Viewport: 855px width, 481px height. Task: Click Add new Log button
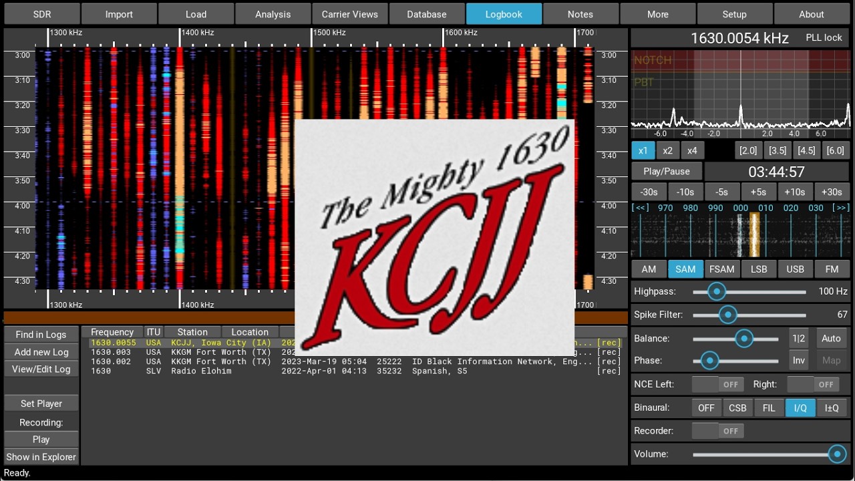[x=41, y=352]
